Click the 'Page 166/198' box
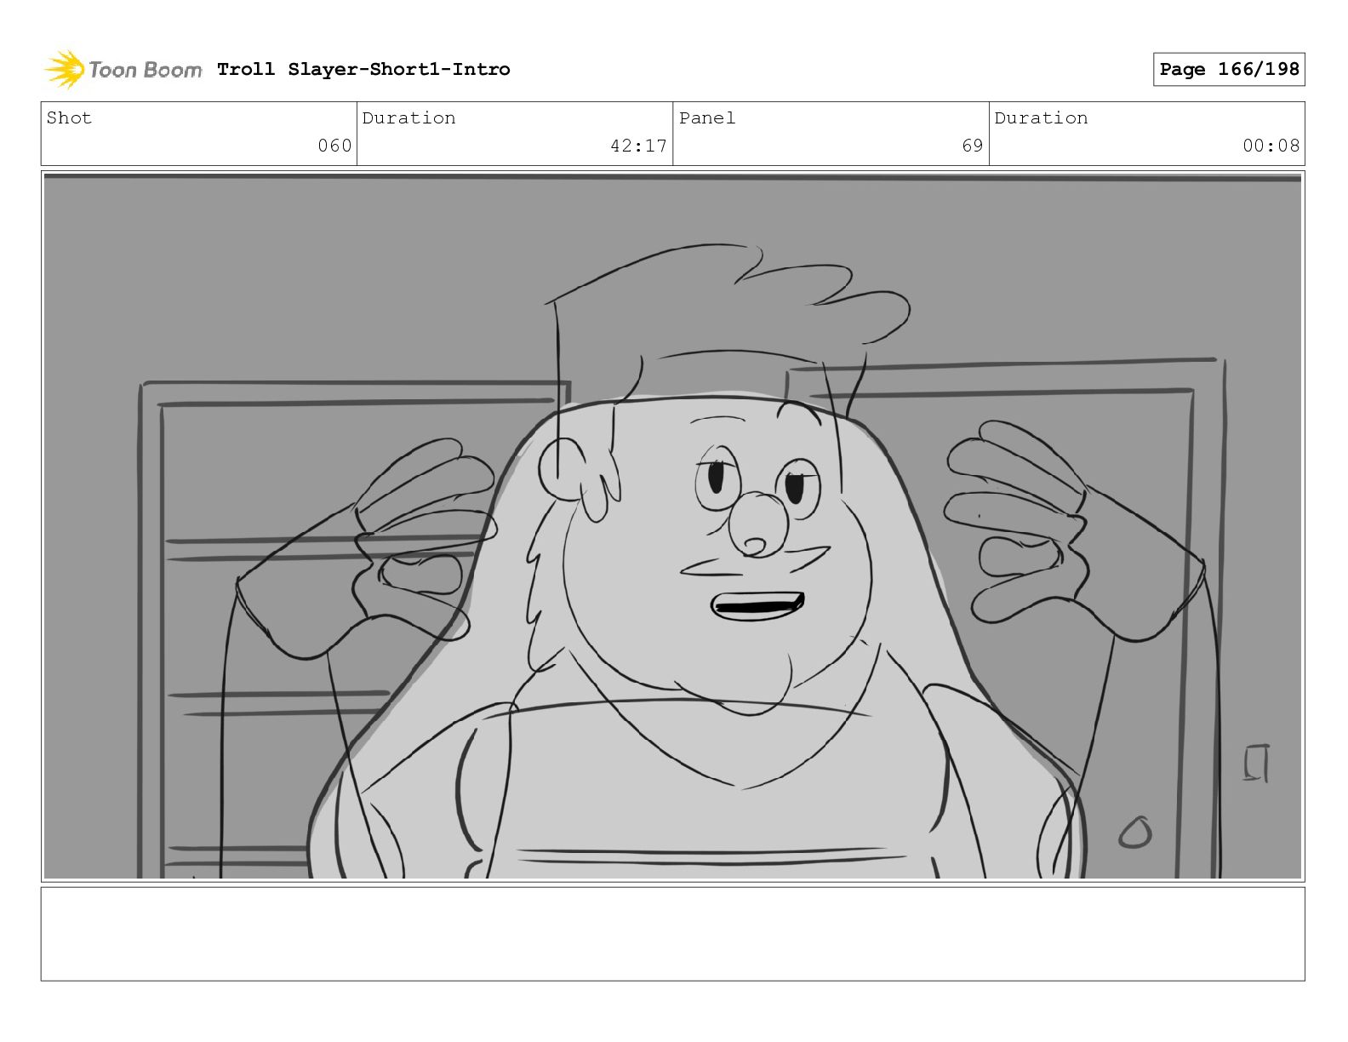The height and width of the screenshot is (1042, 1348). coord(1229,69)
